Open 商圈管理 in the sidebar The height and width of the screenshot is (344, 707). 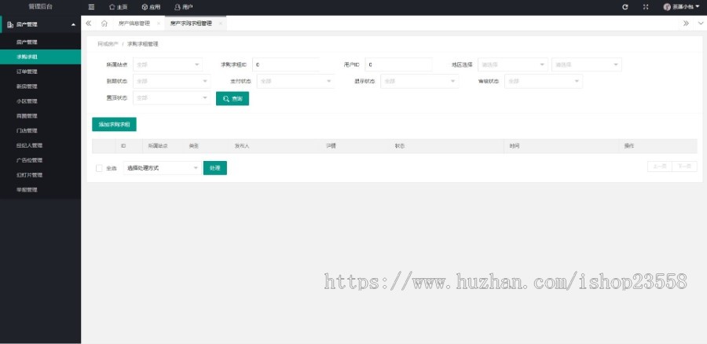point(41,116)
